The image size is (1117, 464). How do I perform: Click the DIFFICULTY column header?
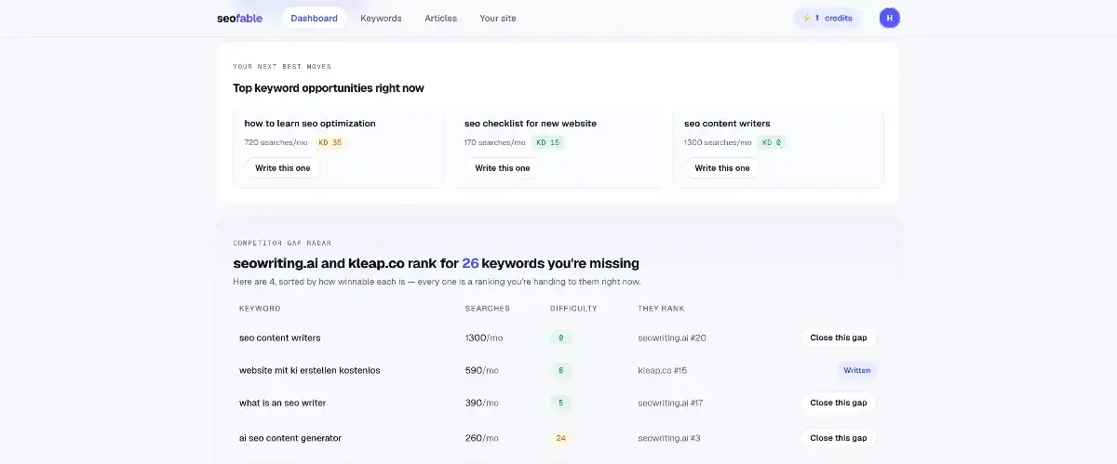[x=573, y=309]
